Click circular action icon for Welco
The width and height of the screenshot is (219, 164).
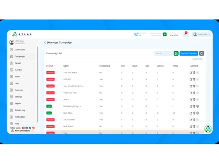[198, 100]
